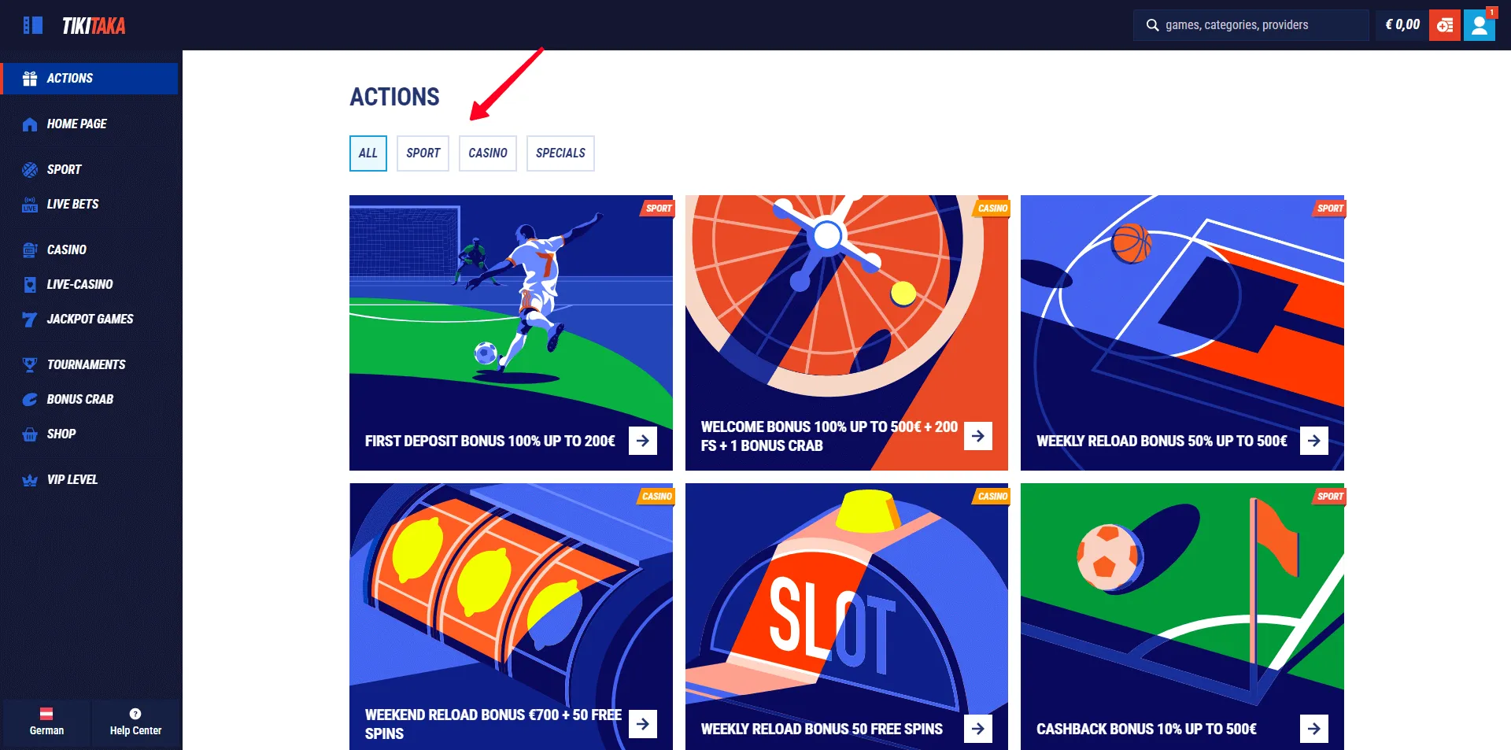Open Welcome Bonus 500€ arrow button
Image resolution: width=1511 pixels, height=750 pixels.
978,436
